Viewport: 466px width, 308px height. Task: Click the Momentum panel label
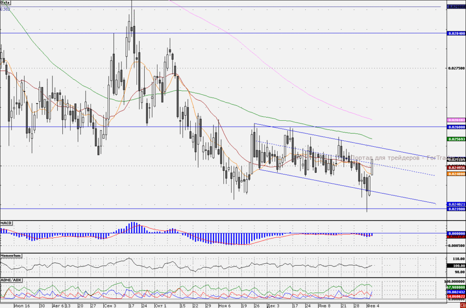pyautogui.click(x=11, y=256)
